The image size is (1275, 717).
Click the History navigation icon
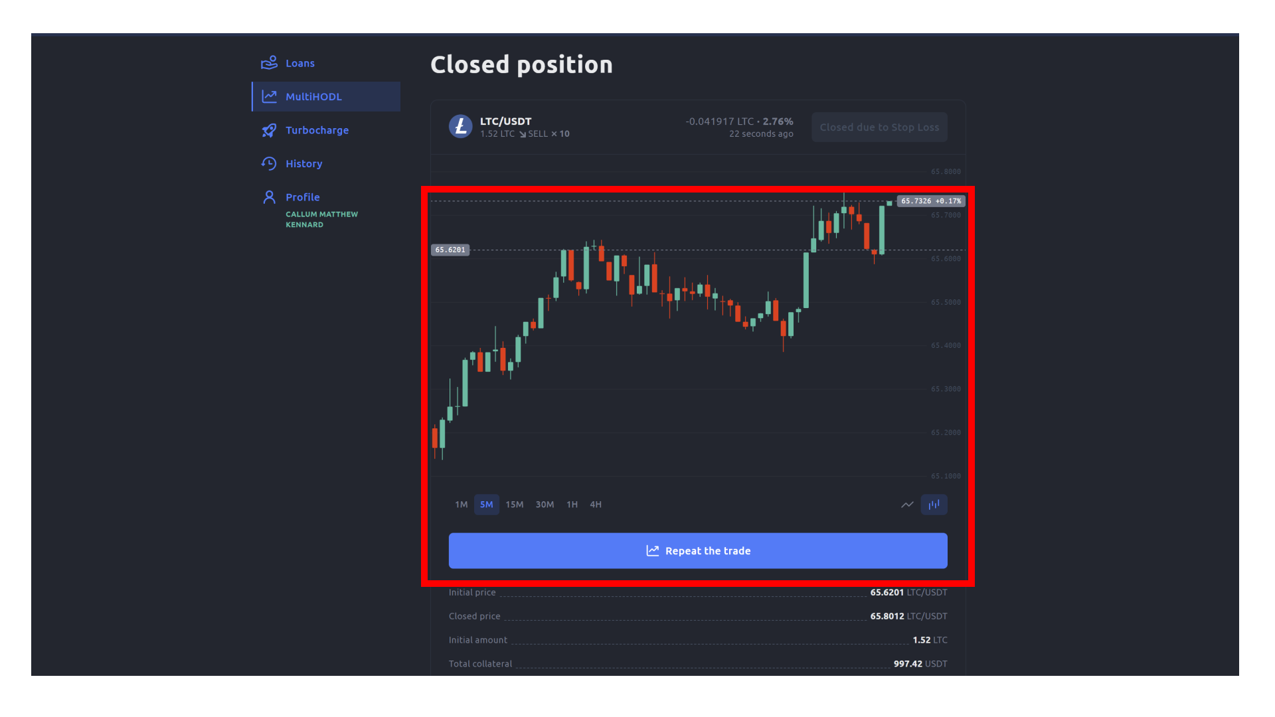(268, 164)
